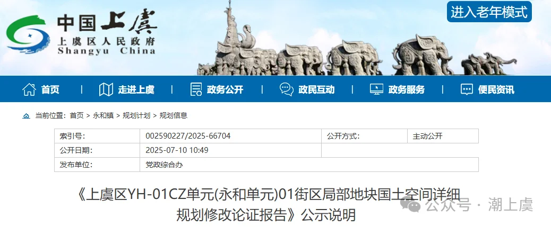Follow the 规划信息 breadcrumb link
The height and width of the screenshot is (227, 551).
point(174,115)
